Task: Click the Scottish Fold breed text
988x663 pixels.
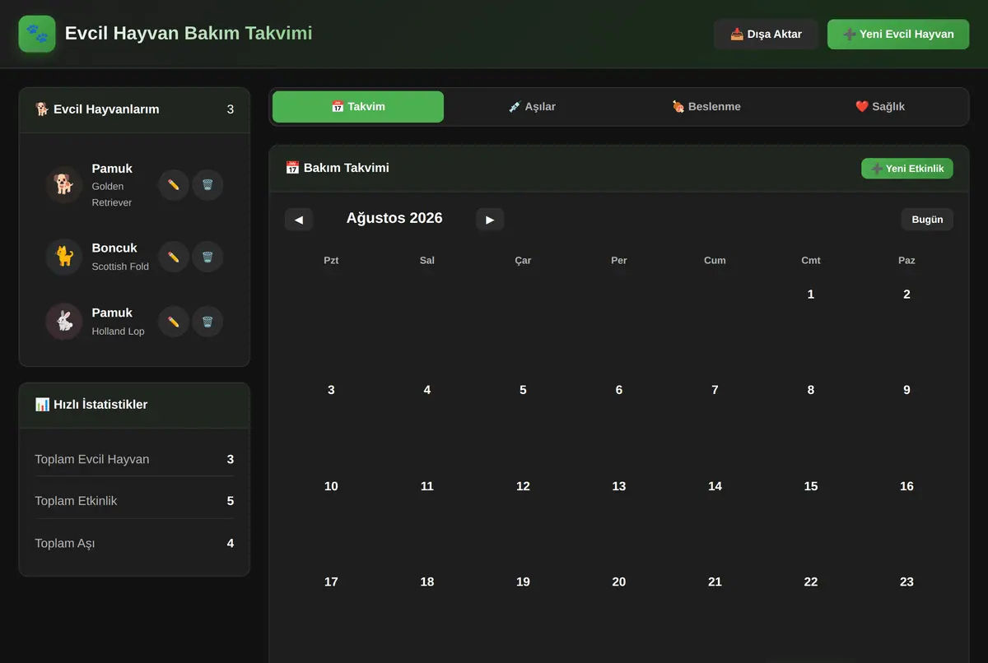Action: (x=120, y=267)
